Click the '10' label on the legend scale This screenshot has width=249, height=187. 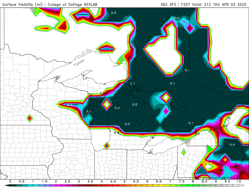[239, 181]
